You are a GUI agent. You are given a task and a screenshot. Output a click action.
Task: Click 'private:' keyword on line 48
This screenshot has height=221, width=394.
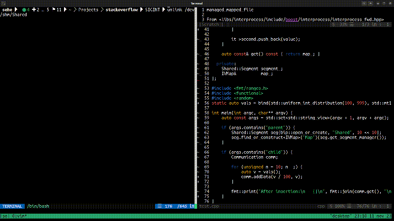click(x=226, y=64)
